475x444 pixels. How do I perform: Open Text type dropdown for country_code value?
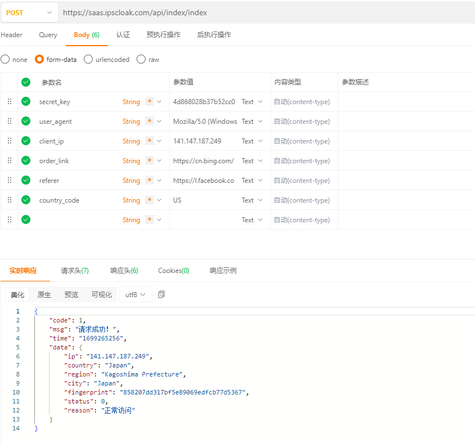pos(252,200)
